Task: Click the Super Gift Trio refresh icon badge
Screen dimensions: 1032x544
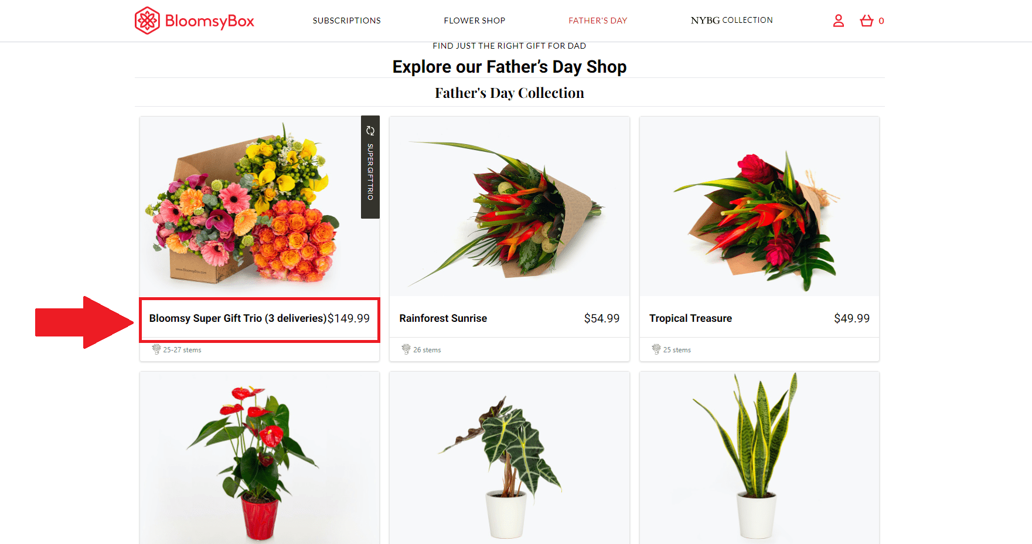Action: [370, 131]
